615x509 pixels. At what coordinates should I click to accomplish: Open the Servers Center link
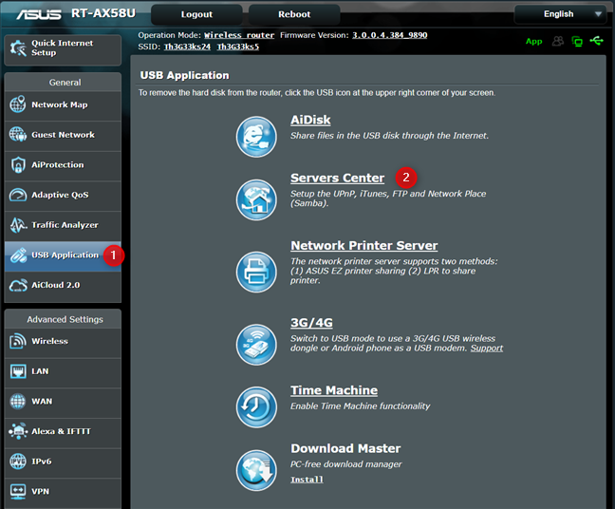pyautogui.click(x=337, y=178)
